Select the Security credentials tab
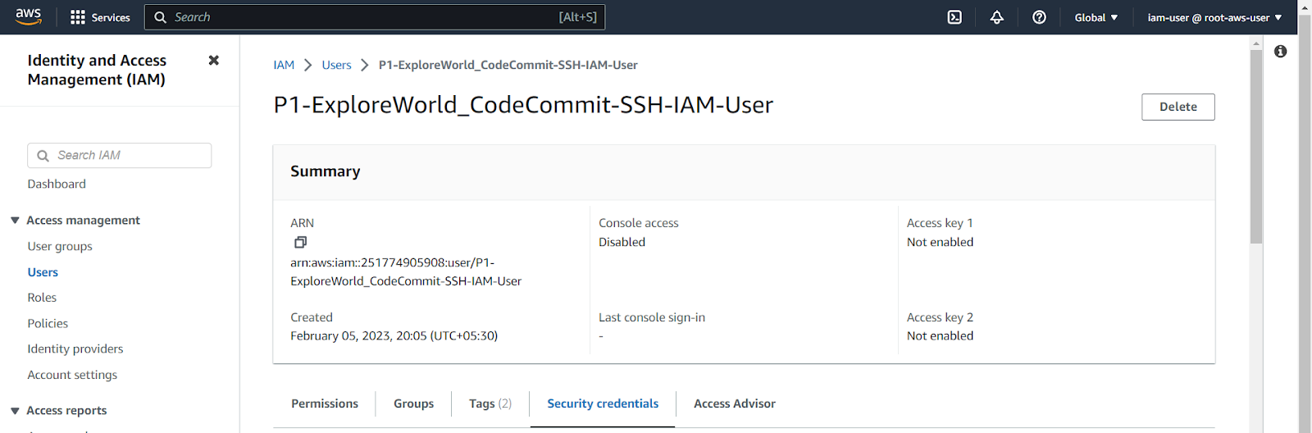The image size is (1312, 433). click(x=603, y=403)
